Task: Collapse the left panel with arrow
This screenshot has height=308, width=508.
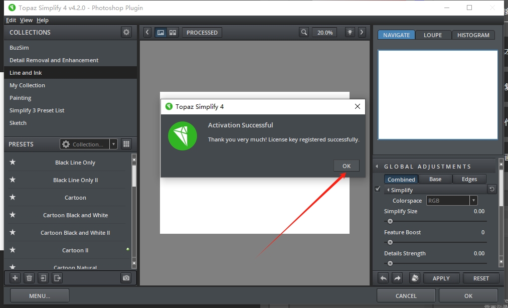Action: tap(147, 33)
